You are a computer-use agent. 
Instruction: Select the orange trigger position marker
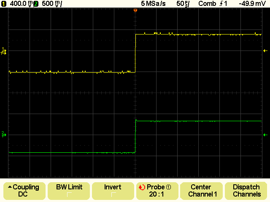tap(135, 11)
